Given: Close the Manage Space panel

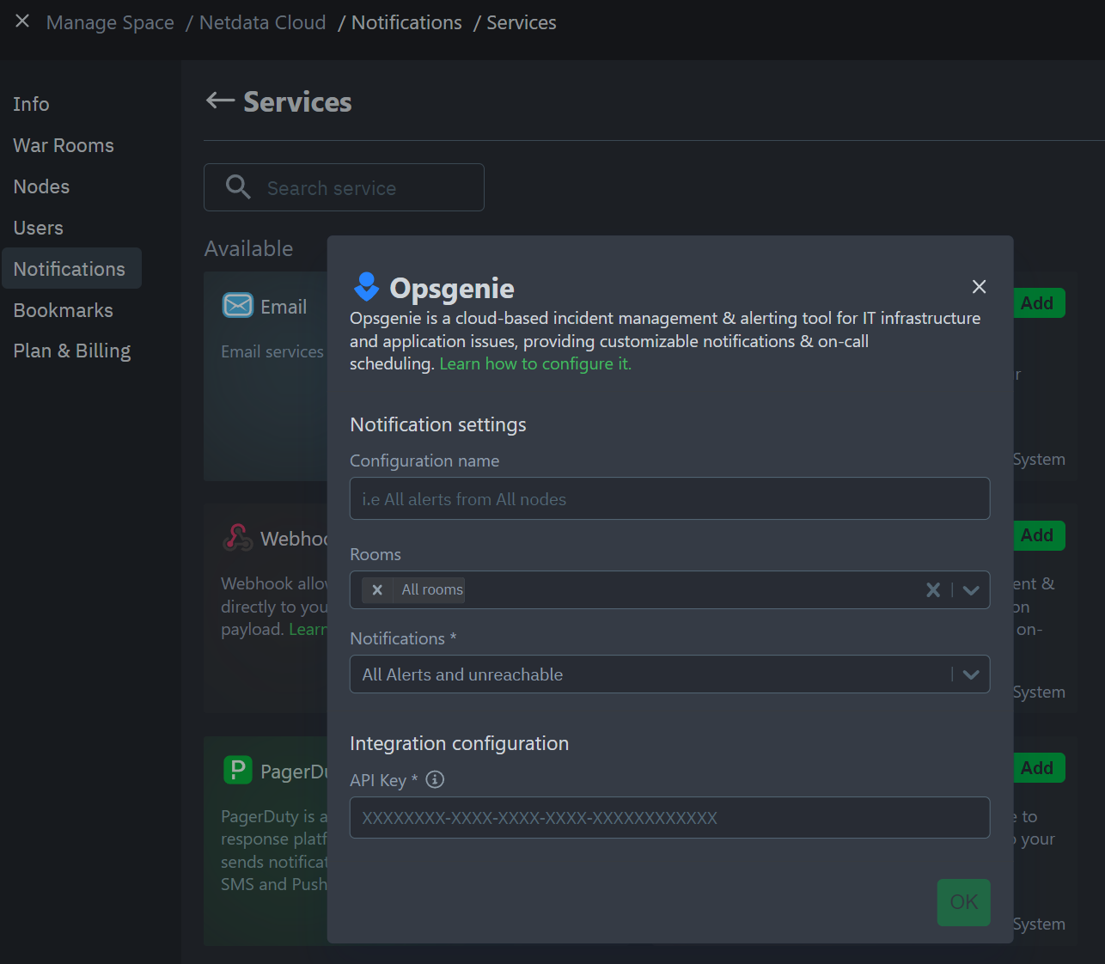Looking at the screenshot, I should point(22,21).
